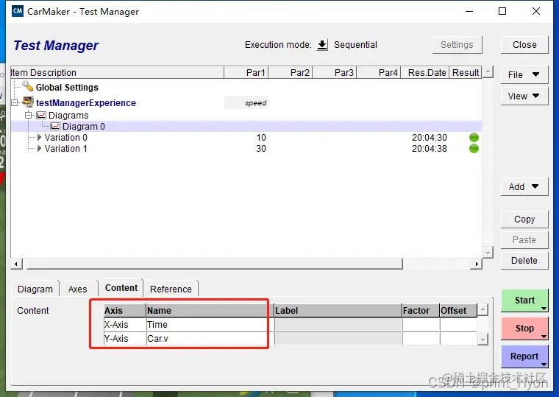Select the testManagerExperience tree item
This screenshot has height=397, width=559.
click(86, 103)
